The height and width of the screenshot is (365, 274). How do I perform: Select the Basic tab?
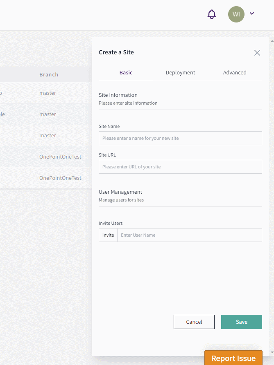pos(126,73)
